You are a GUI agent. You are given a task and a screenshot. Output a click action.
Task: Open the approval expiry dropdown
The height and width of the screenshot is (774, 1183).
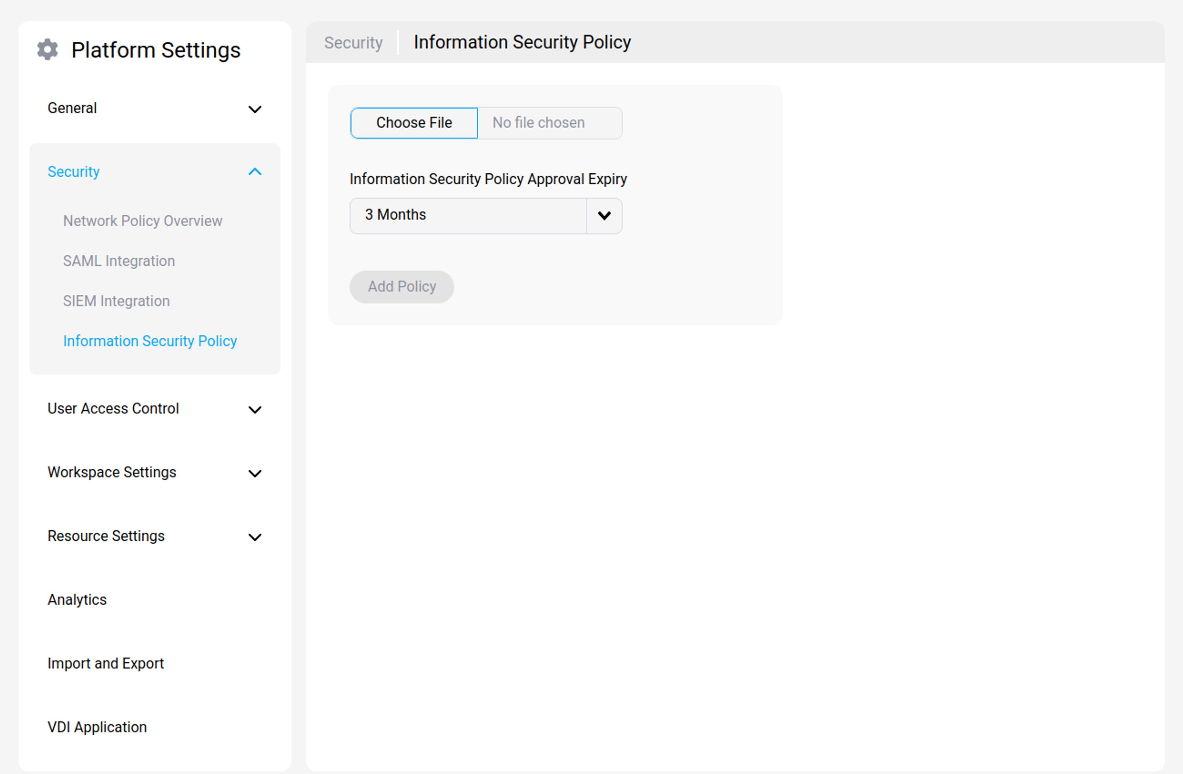pyautogui.click(x=603, y=215)
